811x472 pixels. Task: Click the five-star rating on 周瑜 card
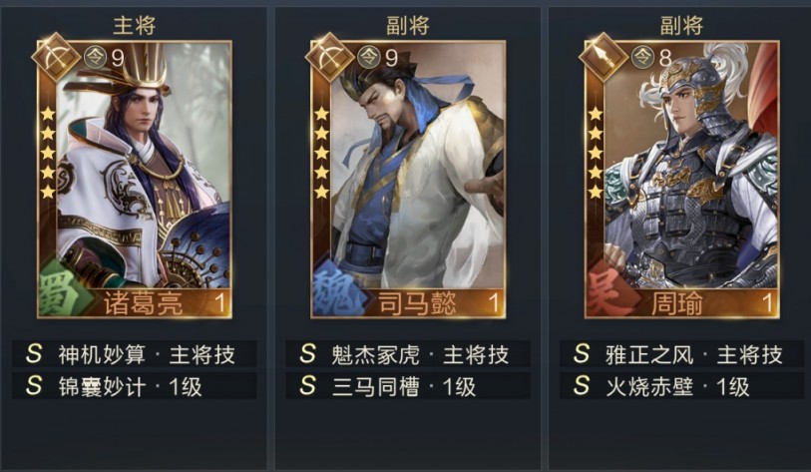point(596,153)
